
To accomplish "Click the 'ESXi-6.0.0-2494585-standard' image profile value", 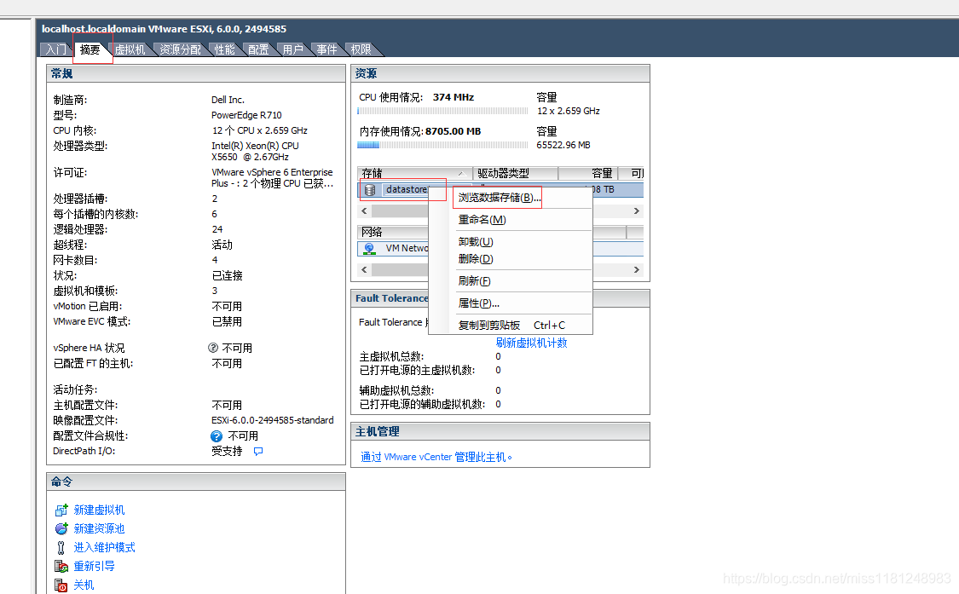I will pyautogui.click(x=273, y=420).
